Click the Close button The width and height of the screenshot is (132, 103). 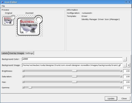(124, 99)
